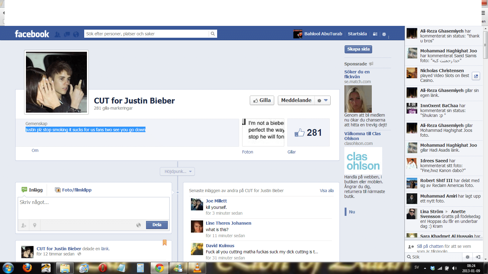The height and width of the screenshot is (274, 488).
Task: Click the taskbar clock 08:24
Action: [471, 266]
